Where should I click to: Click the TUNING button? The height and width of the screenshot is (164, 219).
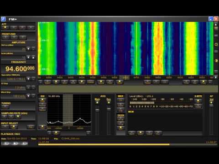(5, 107)
